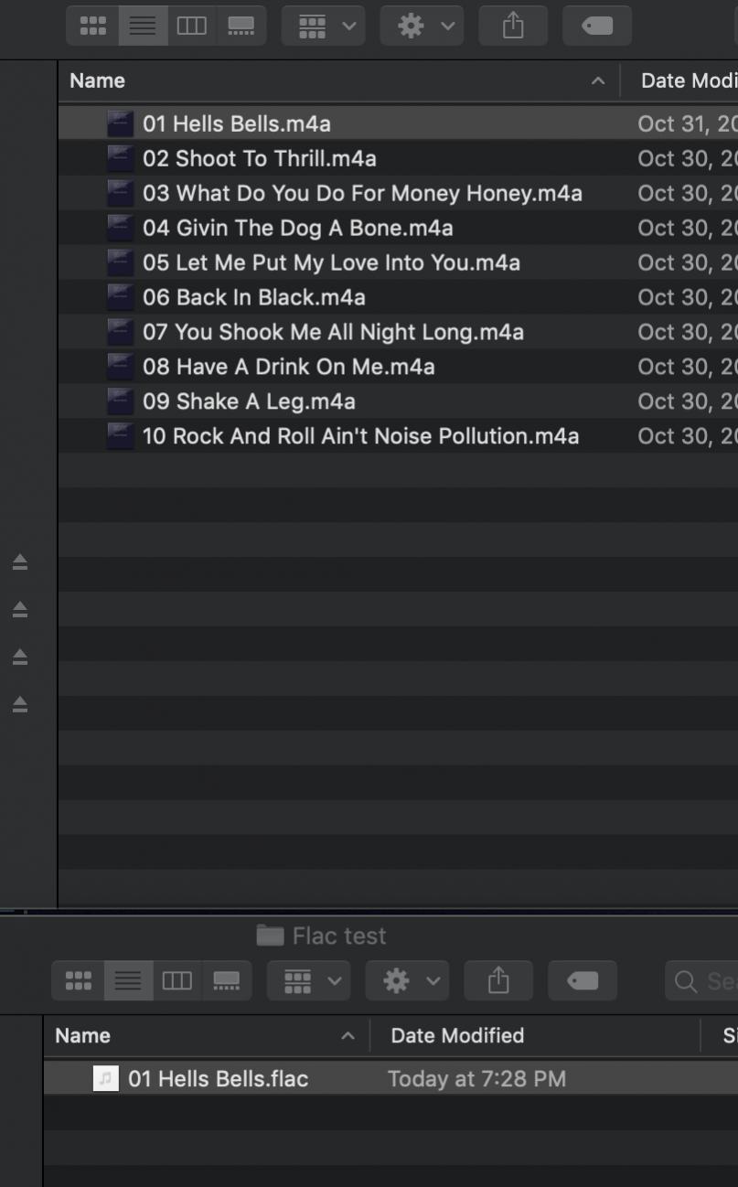Image resolution: width=738 pixels, height=1187 pixels.
Task: Switch top window to column view
Action: (191, 26)
